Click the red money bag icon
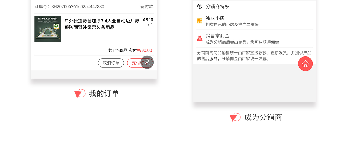Screen dimensions: 347x153 [200, 38]
